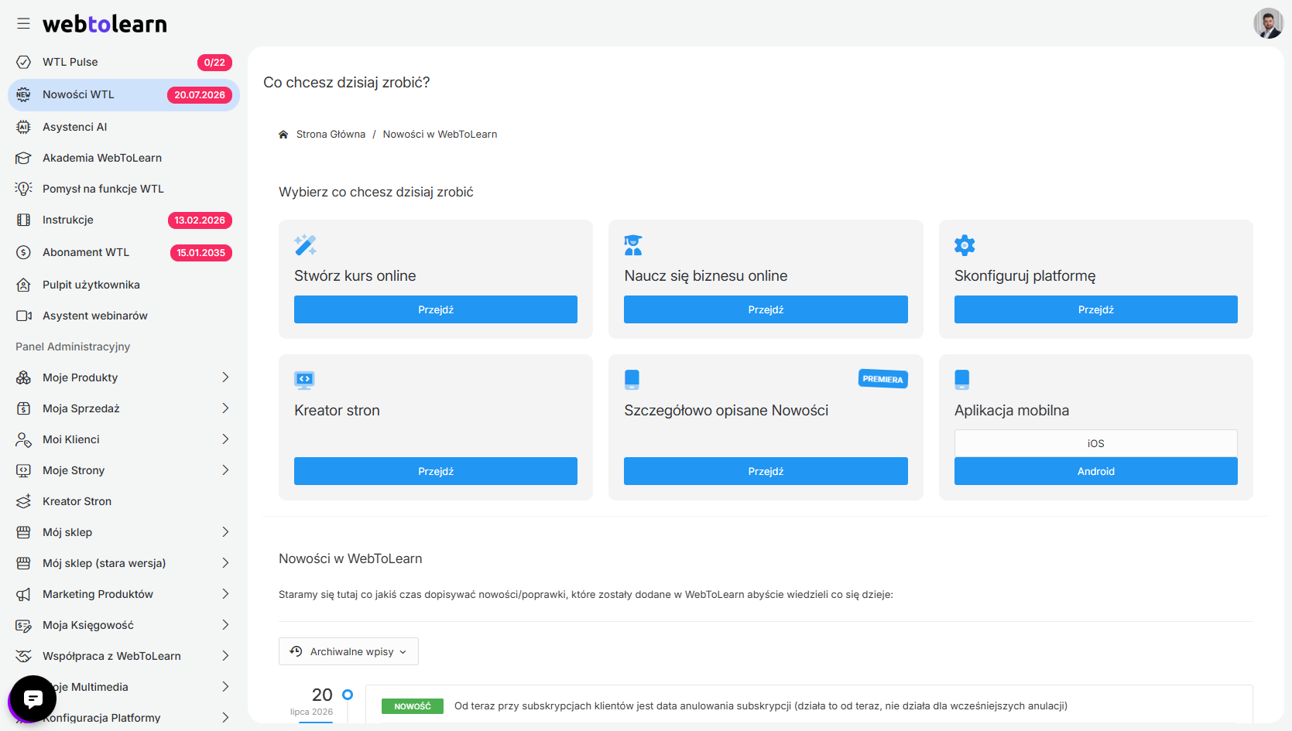
Task: Click the Mój sklep storefront icon
Action: click(23, 532)
